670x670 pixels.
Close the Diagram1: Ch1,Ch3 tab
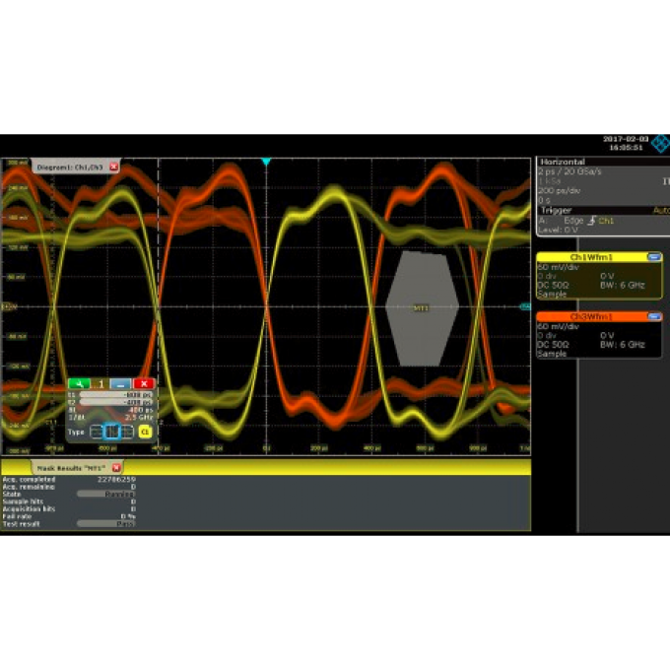pos(113,167)
